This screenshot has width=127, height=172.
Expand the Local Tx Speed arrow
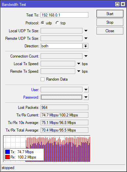[79, 63]
